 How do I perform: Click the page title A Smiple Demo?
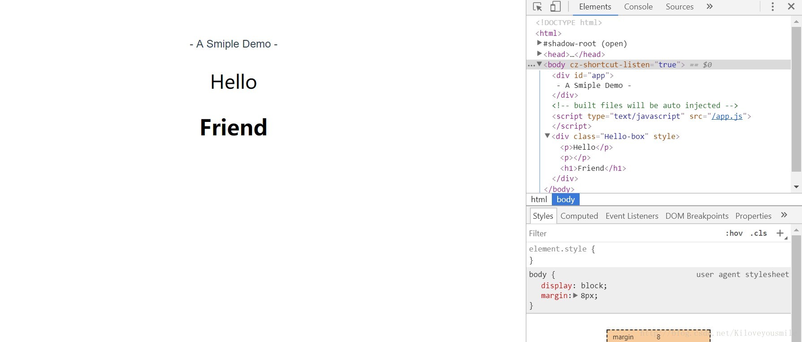click(x=234, y=44)
